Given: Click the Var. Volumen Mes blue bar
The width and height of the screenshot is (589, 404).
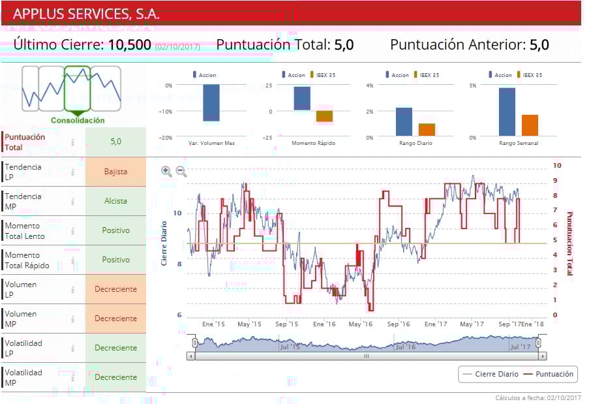Looking at the screenshot, I should (x=211, y=102).
